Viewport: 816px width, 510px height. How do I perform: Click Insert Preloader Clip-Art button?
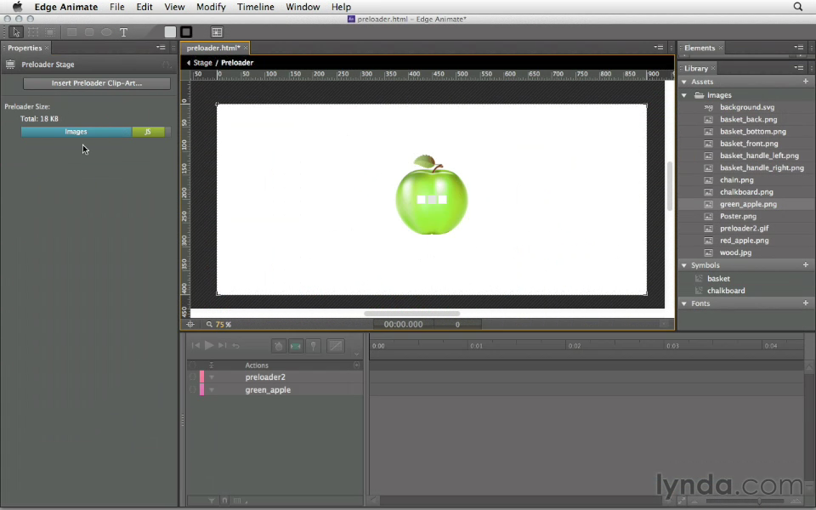tap(97, 83)
